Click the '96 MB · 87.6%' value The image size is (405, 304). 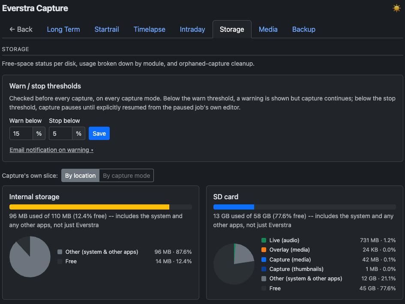(173, 252)
